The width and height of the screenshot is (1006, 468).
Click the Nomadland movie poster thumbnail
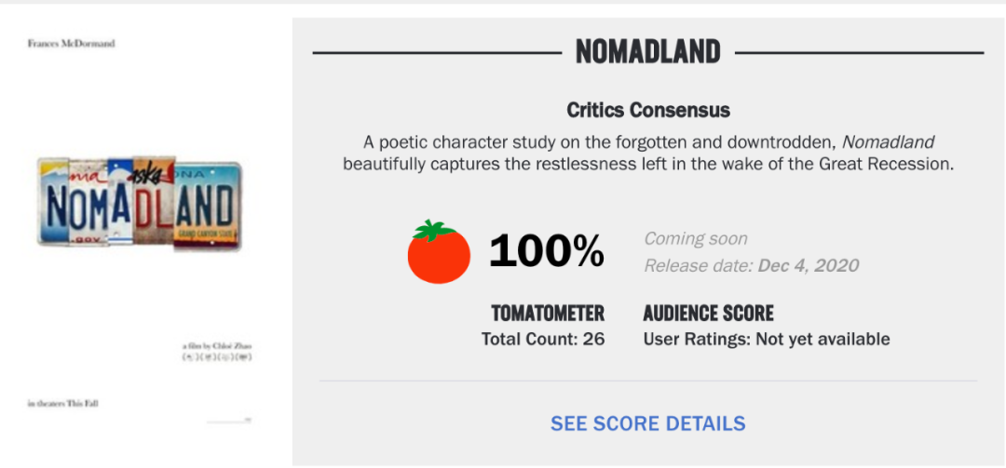click(145, 234)
